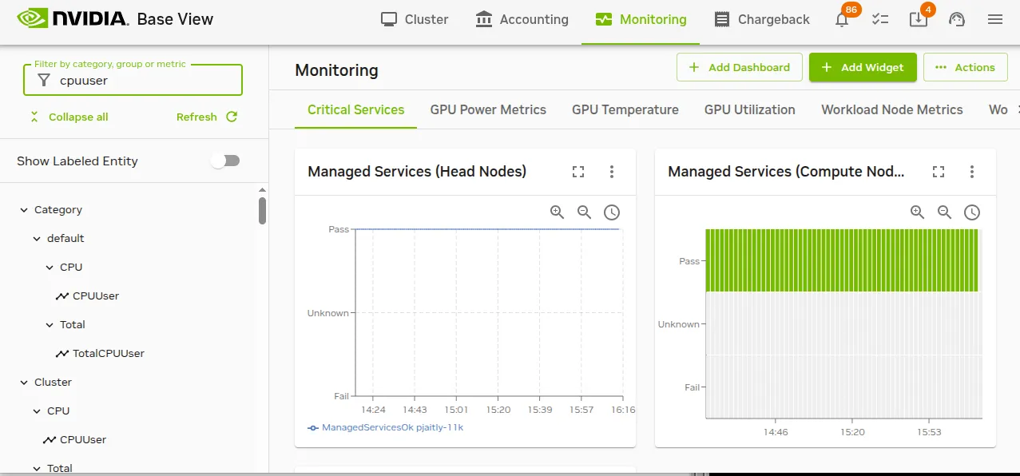The width and height of the screenshot is (1020, 476).
Task: Collapse the Cluster tree node
Action: pos(24,382)
